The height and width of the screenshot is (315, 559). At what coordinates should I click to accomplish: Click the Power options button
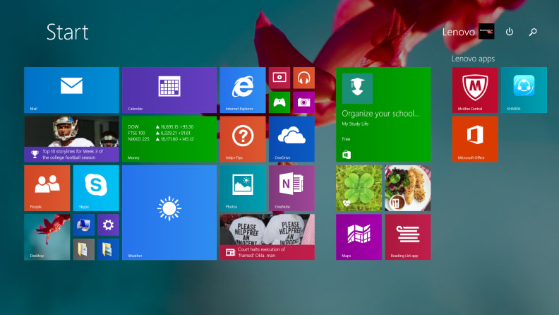point(510,32)
